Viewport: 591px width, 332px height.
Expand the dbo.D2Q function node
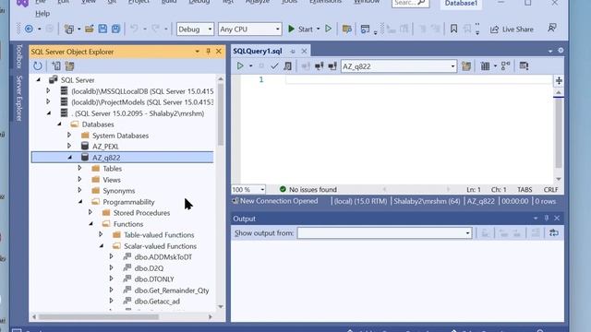pyautogui.click(x=111, y=267)
